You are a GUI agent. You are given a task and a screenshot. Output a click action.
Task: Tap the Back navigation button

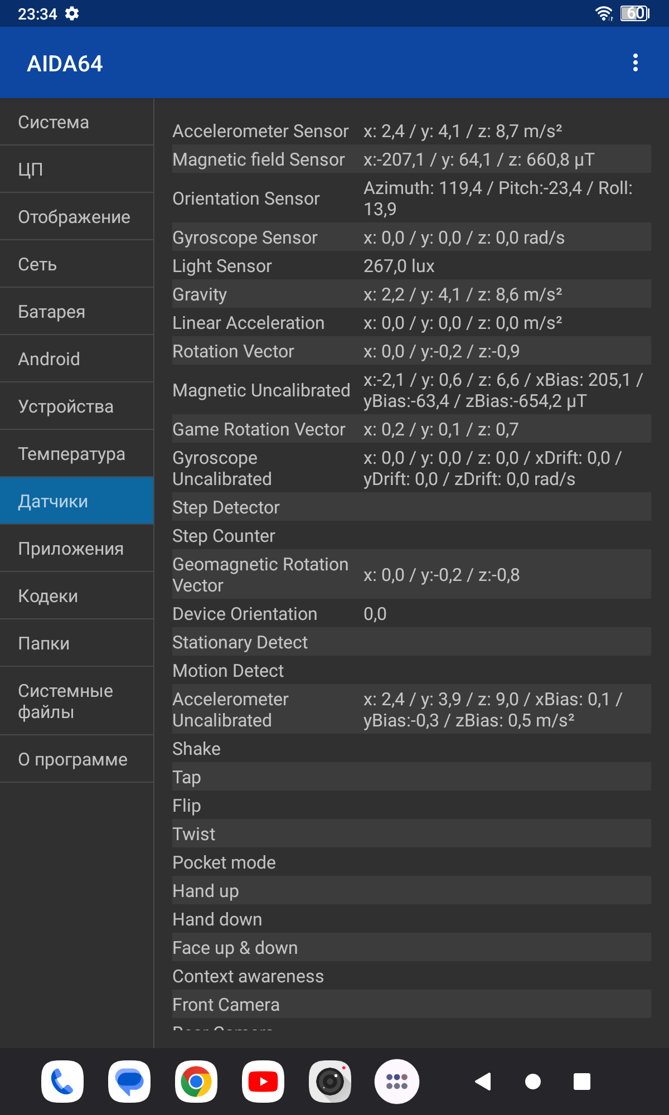(483, 1082)
